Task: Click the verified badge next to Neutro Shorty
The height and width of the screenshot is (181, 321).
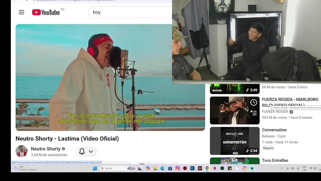Action: pos(63,149)
